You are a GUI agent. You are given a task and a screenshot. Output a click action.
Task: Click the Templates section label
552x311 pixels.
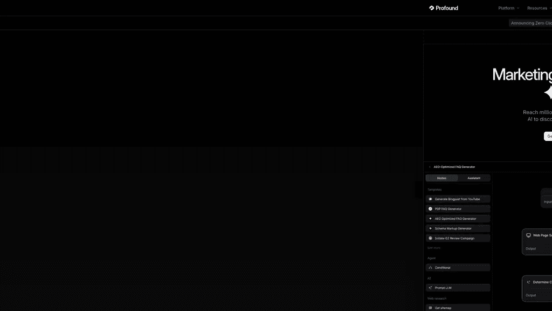434,190
